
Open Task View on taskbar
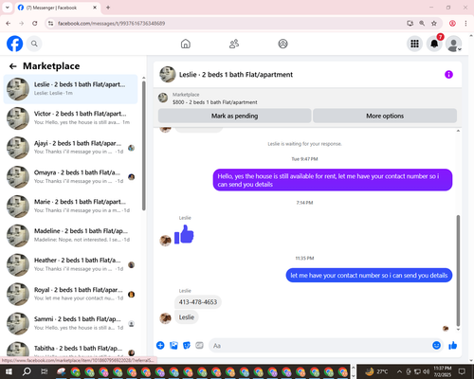(x=44, y=371)
